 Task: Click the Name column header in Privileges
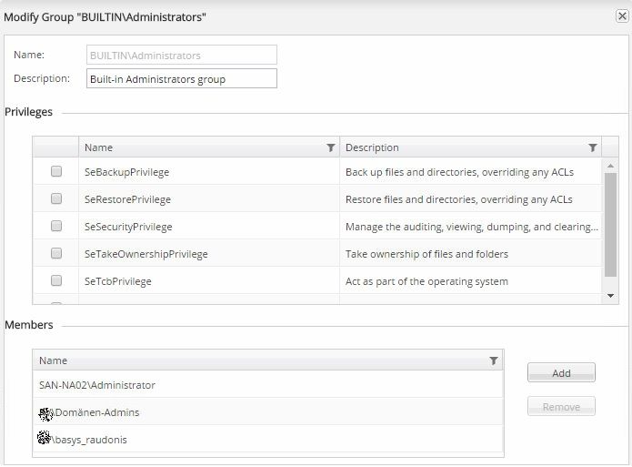[200, 147]
